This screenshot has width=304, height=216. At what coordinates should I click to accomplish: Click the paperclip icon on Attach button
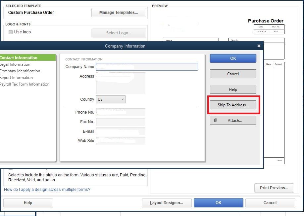[215, 120]
